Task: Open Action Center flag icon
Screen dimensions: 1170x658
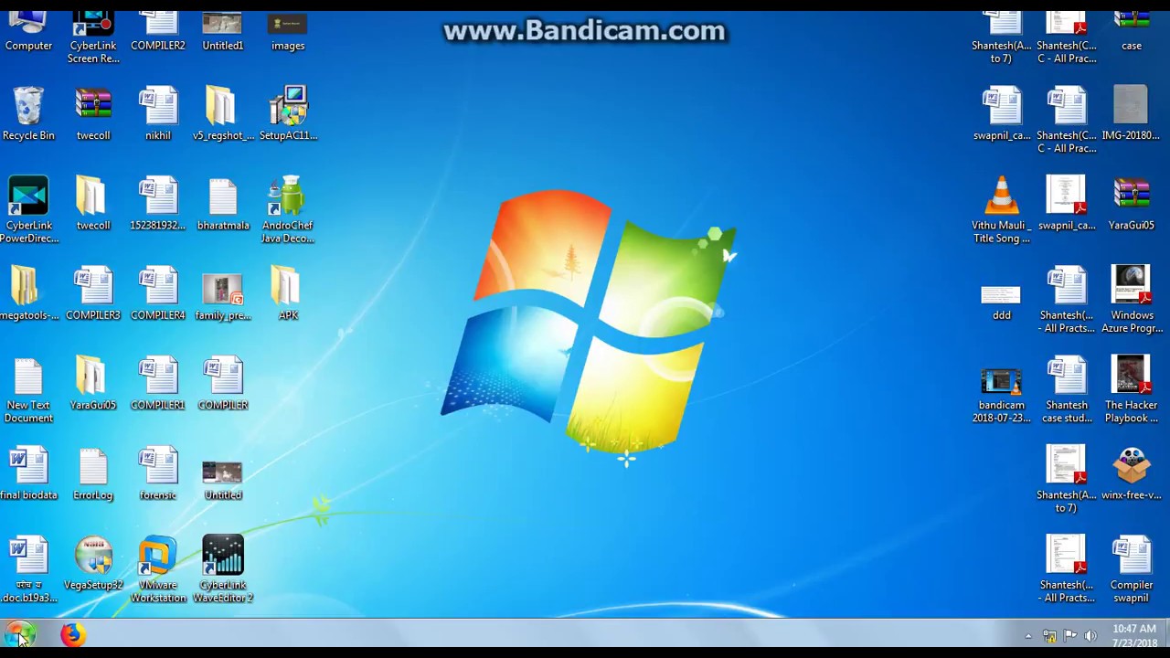Action: pyautogui.click(x=1069, y=636)
